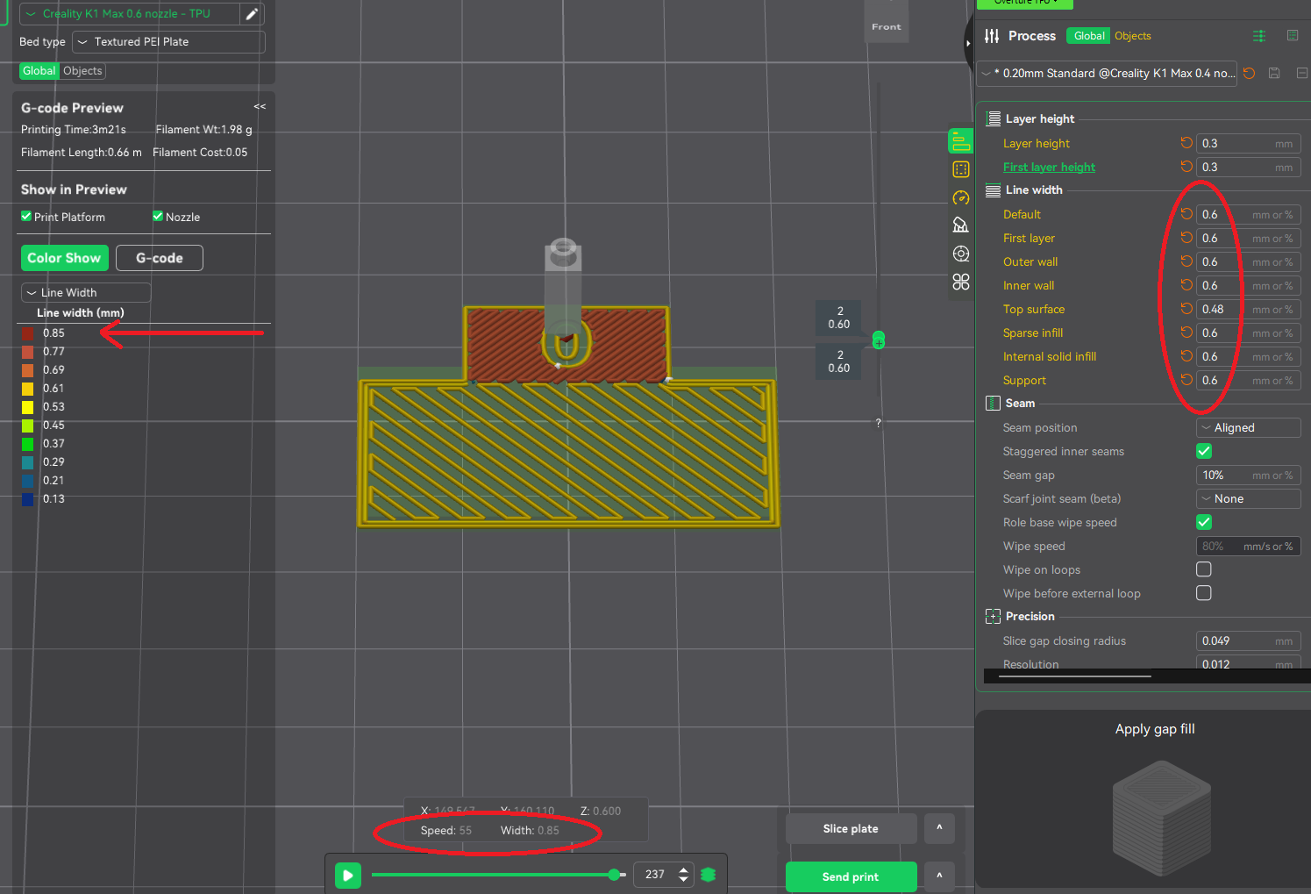Open the Speed settings tab icon
This screenshot has width=1311, height=894.
coord(961,197)
